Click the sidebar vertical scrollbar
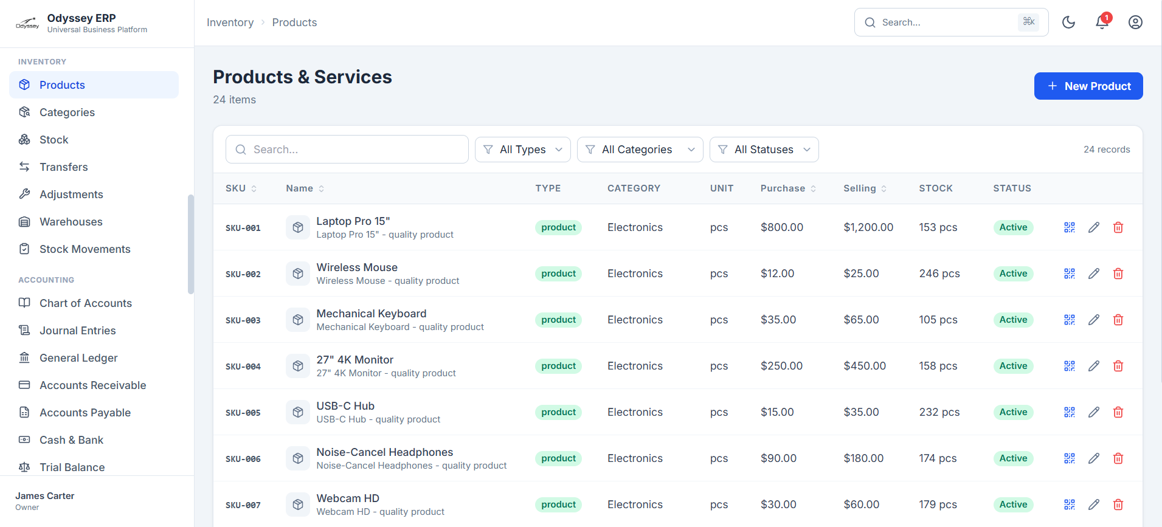The height and width of the screenshot is (527, 1162). 191,244
